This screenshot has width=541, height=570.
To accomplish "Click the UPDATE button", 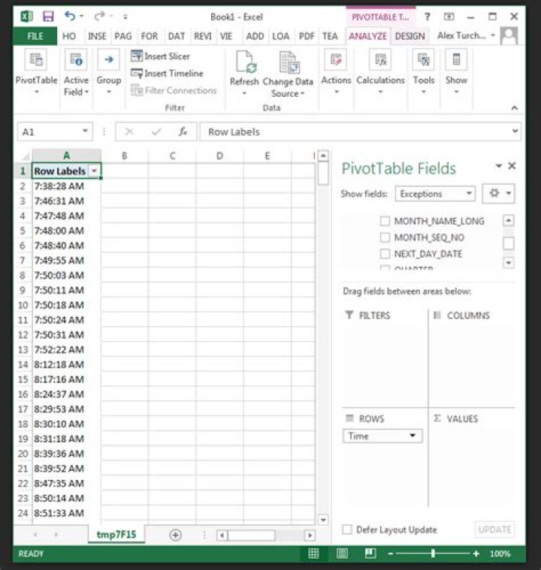I will coord(495,529).
